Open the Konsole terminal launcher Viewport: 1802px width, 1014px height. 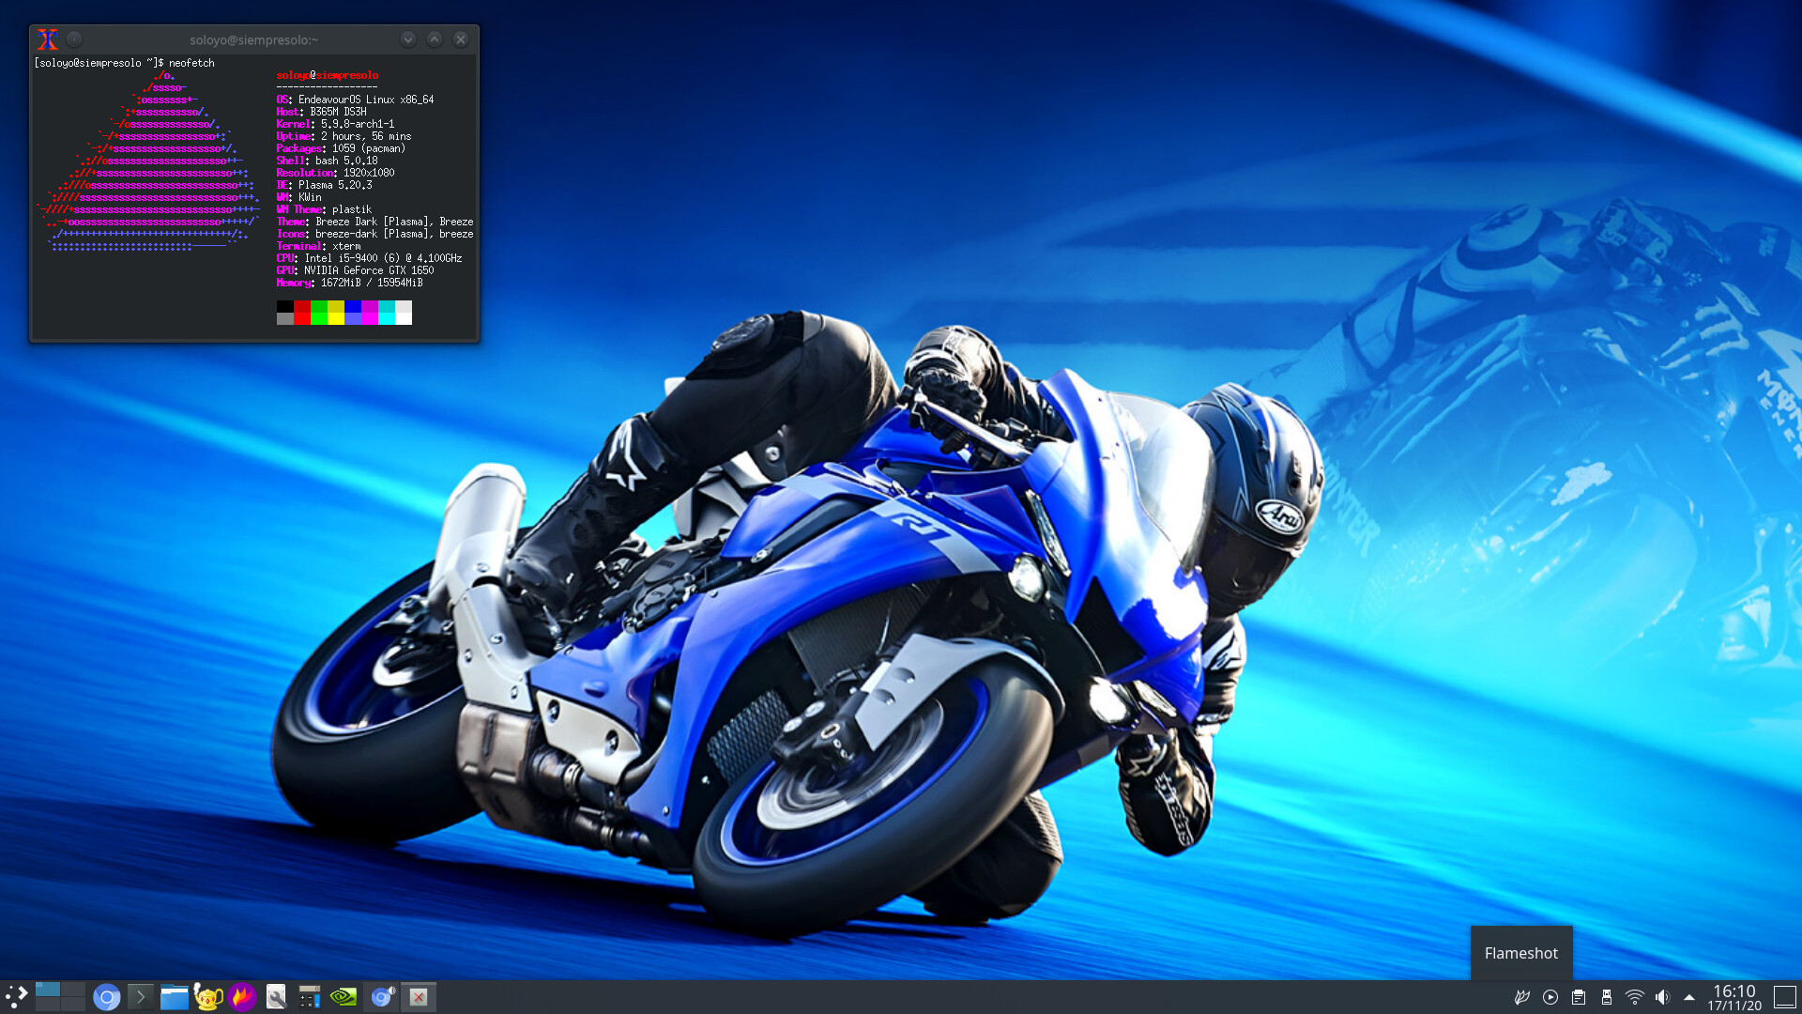141,997
